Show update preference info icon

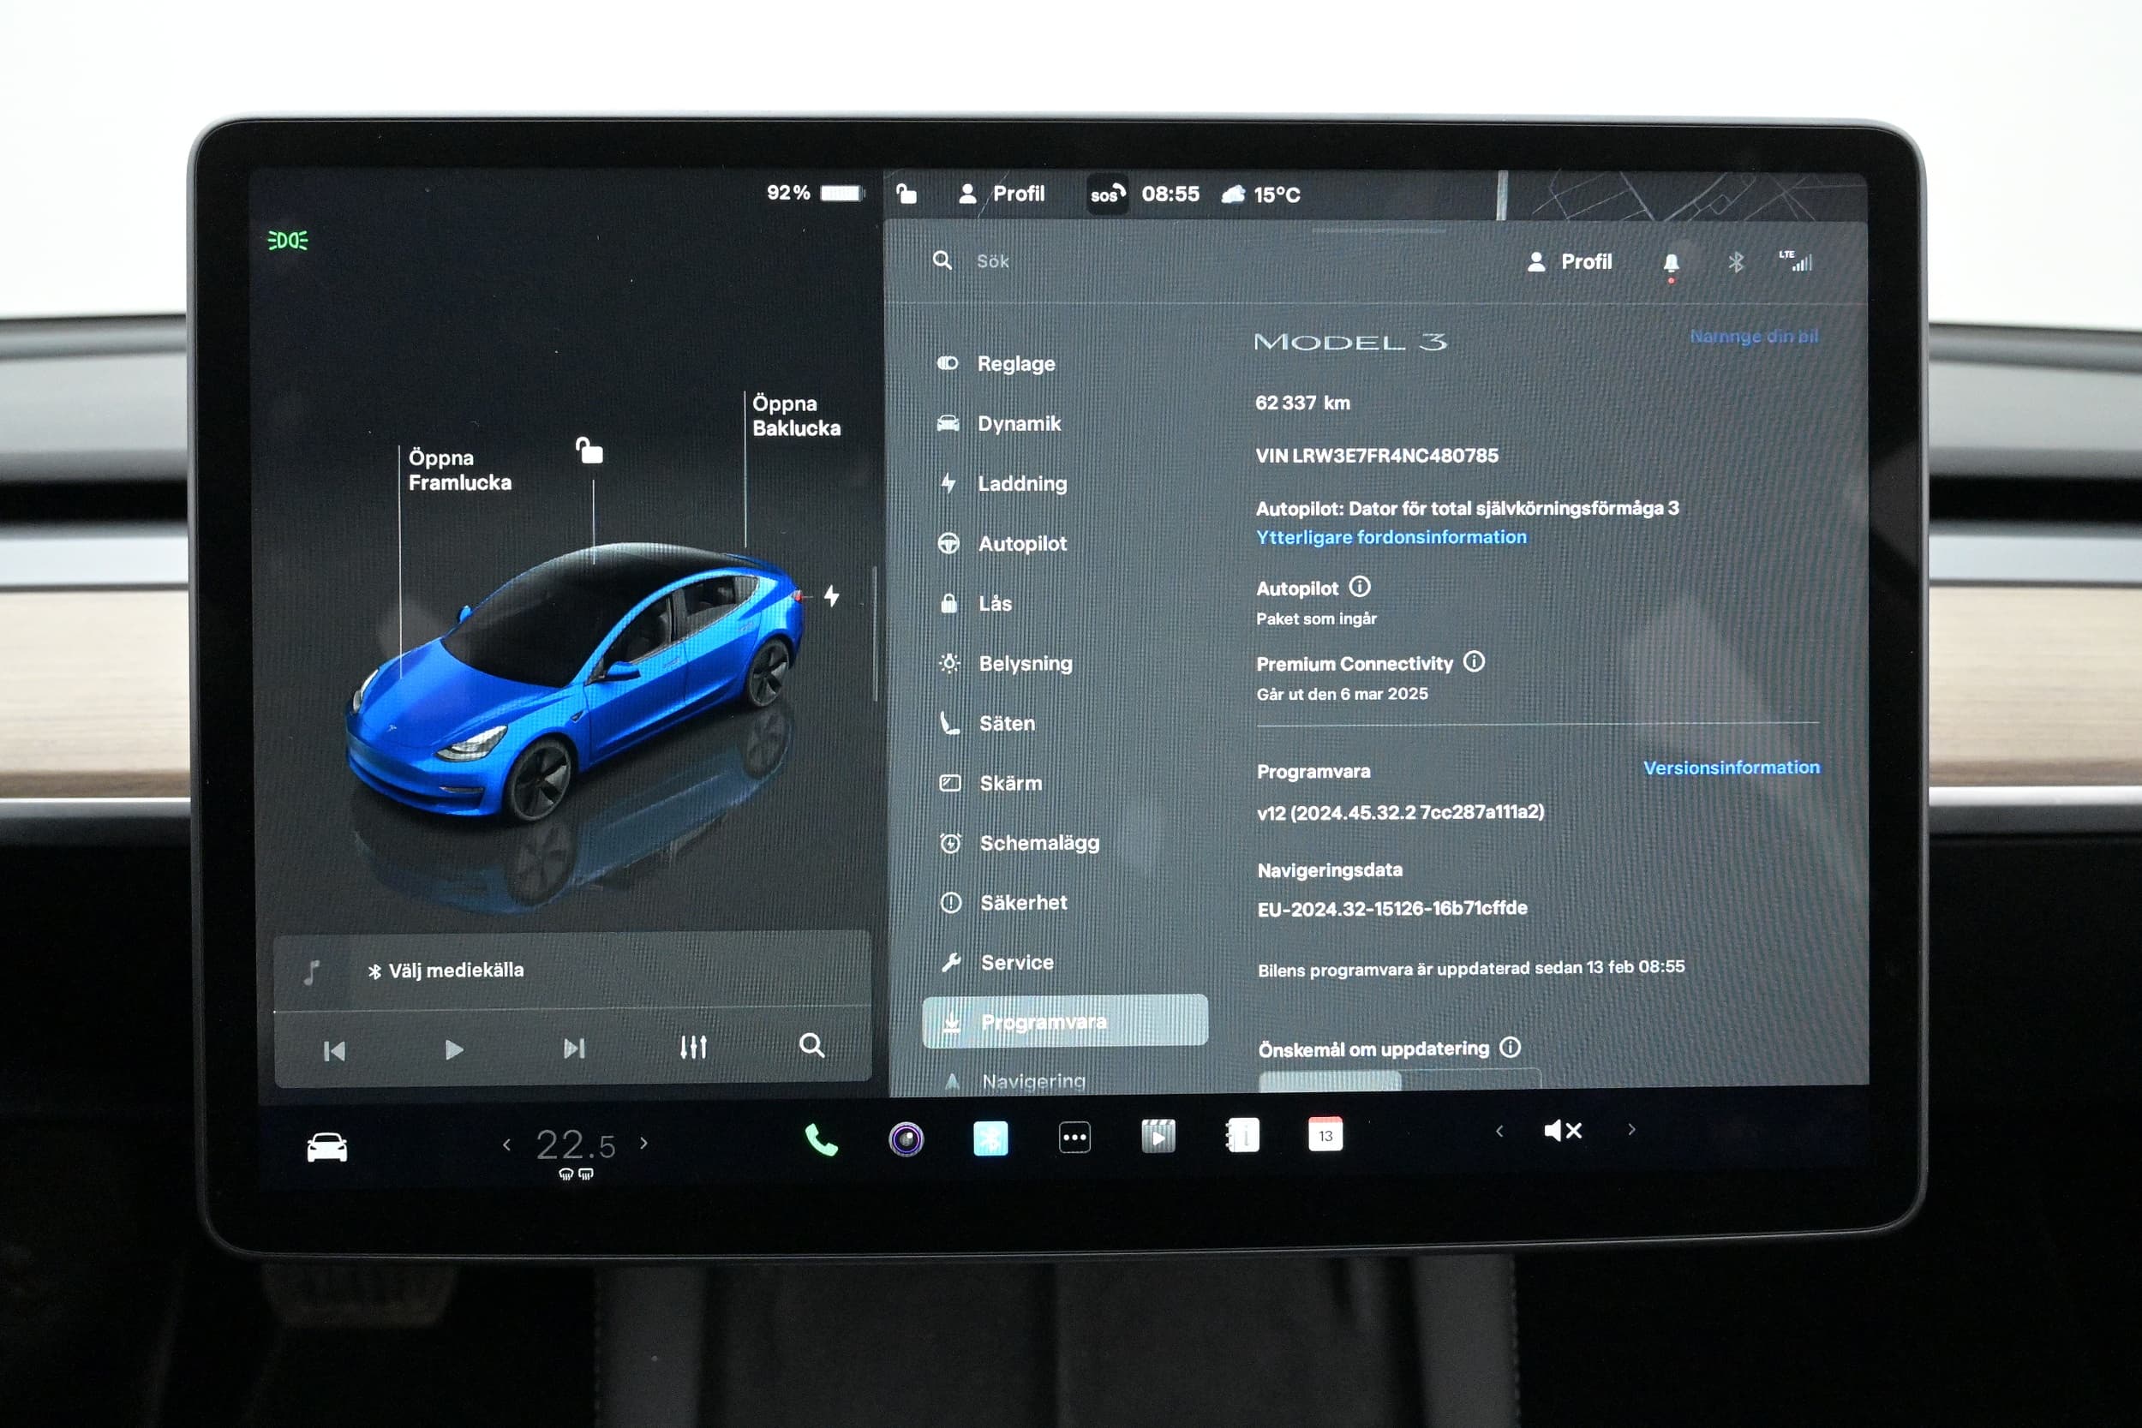pos(1510,1048)
